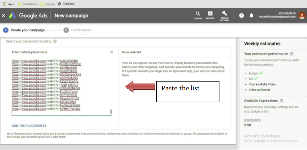Click the 2.9B impressions value

click(x=247, y=125)
